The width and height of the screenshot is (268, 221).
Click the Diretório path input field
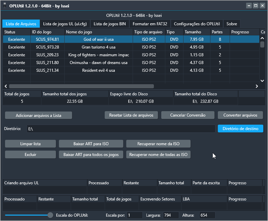[121, 129]
